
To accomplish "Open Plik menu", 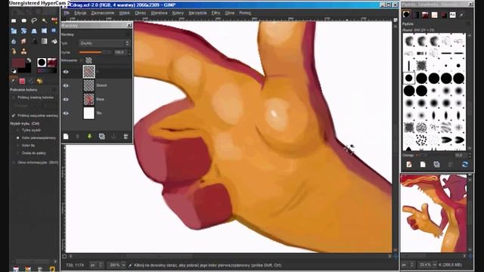I will pos(67,13).
